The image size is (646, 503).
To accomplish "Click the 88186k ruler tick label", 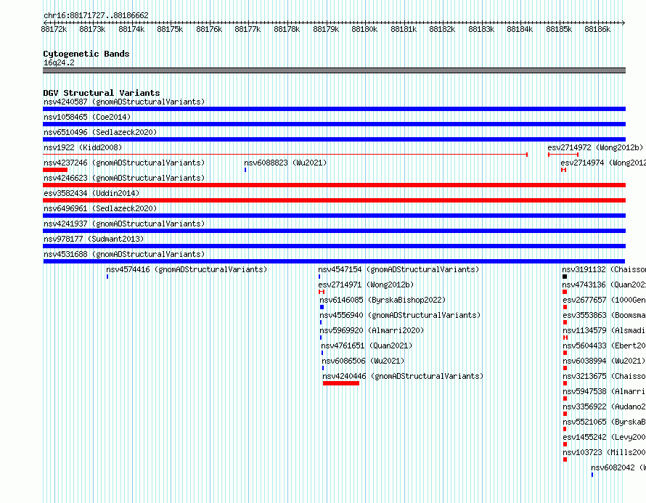I will coord(597,29).
